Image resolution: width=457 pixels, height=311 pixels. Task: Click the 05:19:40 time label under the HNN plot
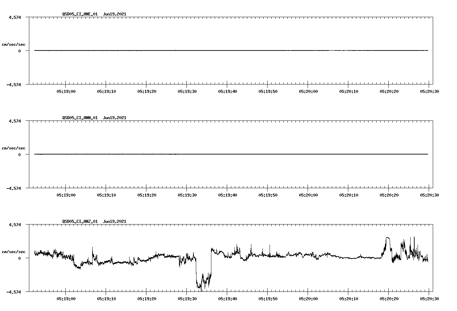coord(227,195)
